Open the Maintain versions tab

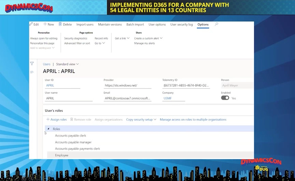(x=110, y=25)
